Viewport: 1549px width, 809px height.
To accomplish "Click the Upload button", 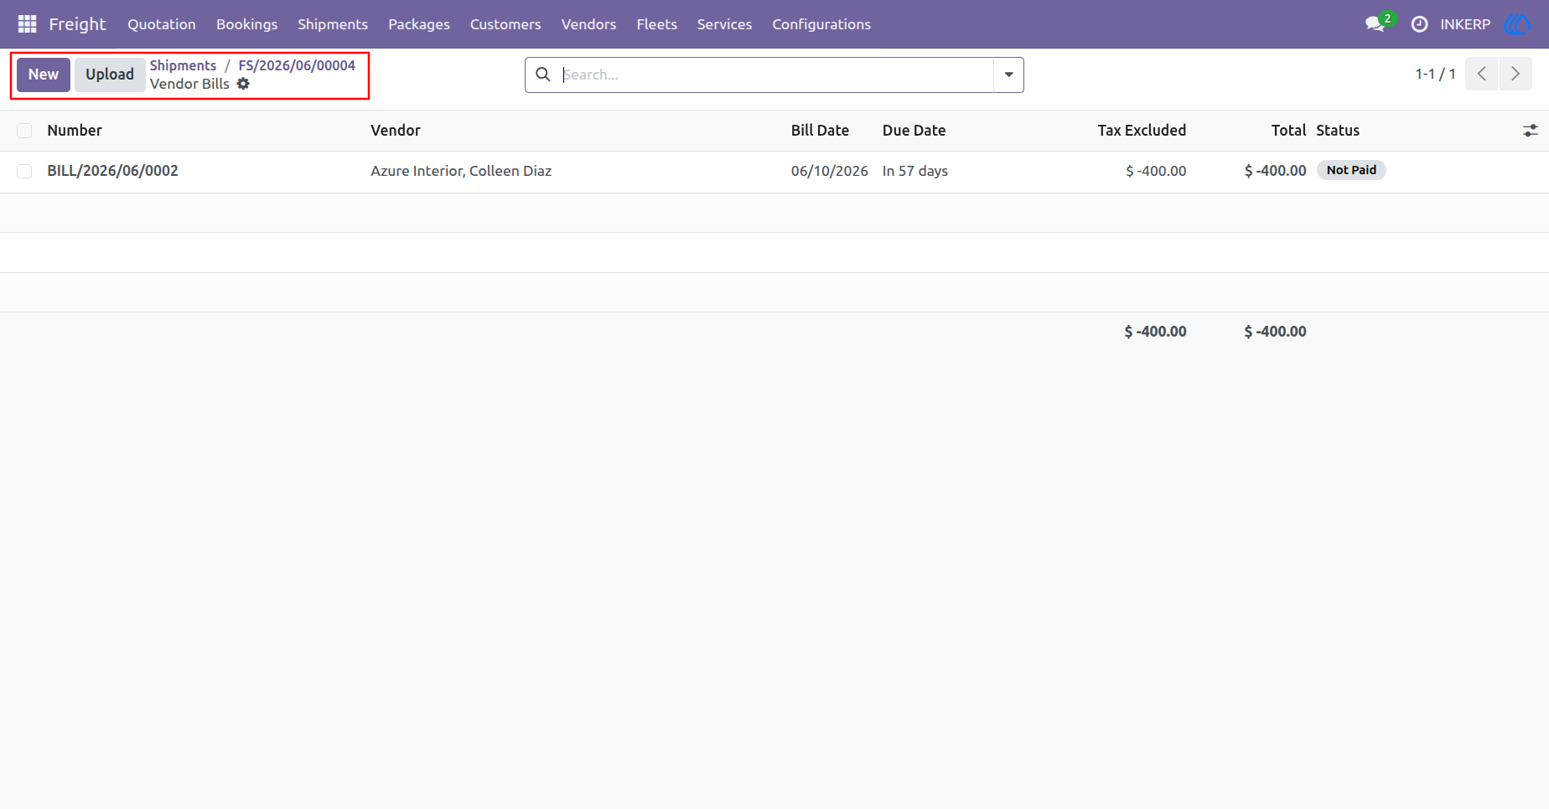I will coord(110,75).
